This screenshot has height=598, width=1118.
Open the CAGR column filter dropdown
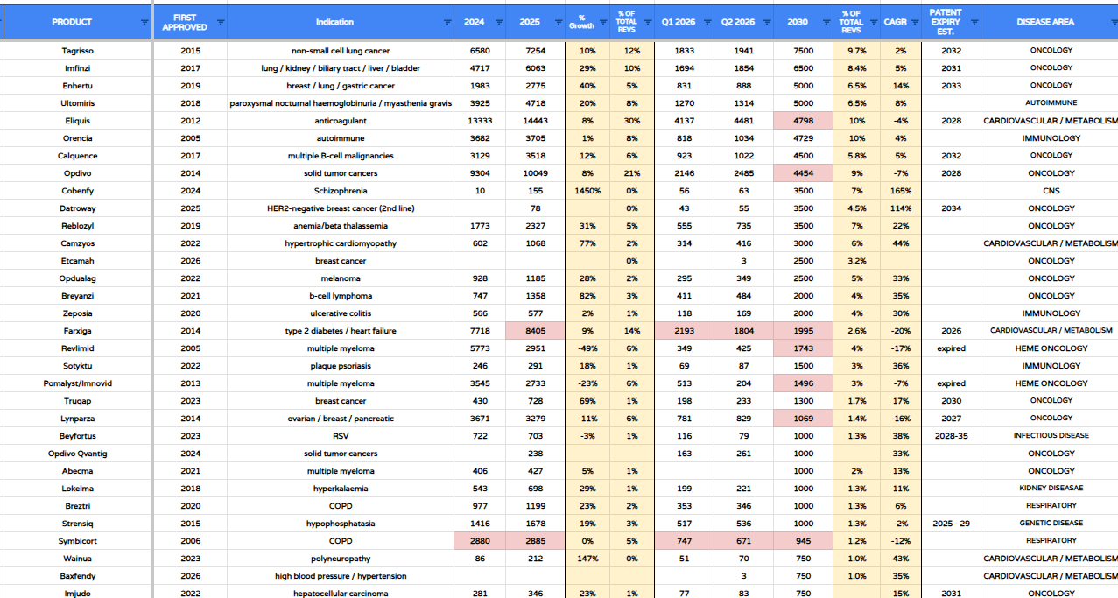pos(914,22)
